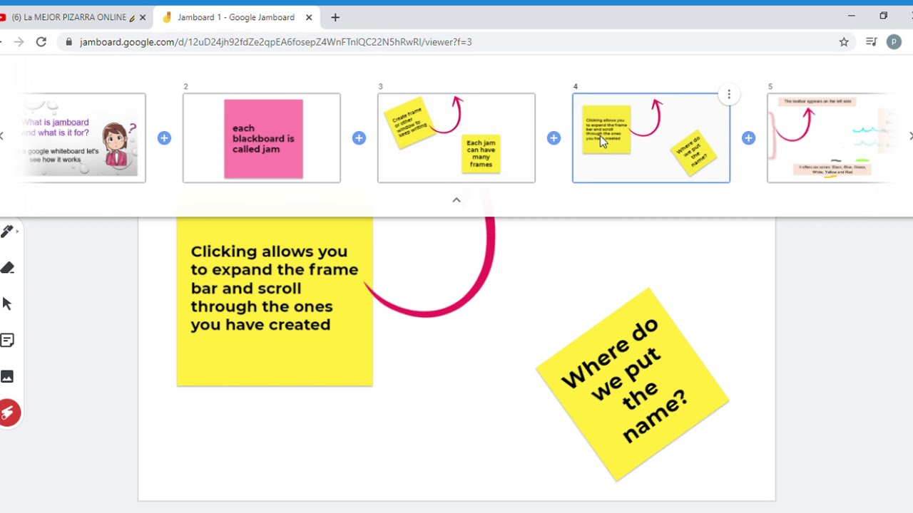Viewport: 913px width, 513px height.
Task: Expand pen options arrow beside pen tool
Action: point(17,231)
